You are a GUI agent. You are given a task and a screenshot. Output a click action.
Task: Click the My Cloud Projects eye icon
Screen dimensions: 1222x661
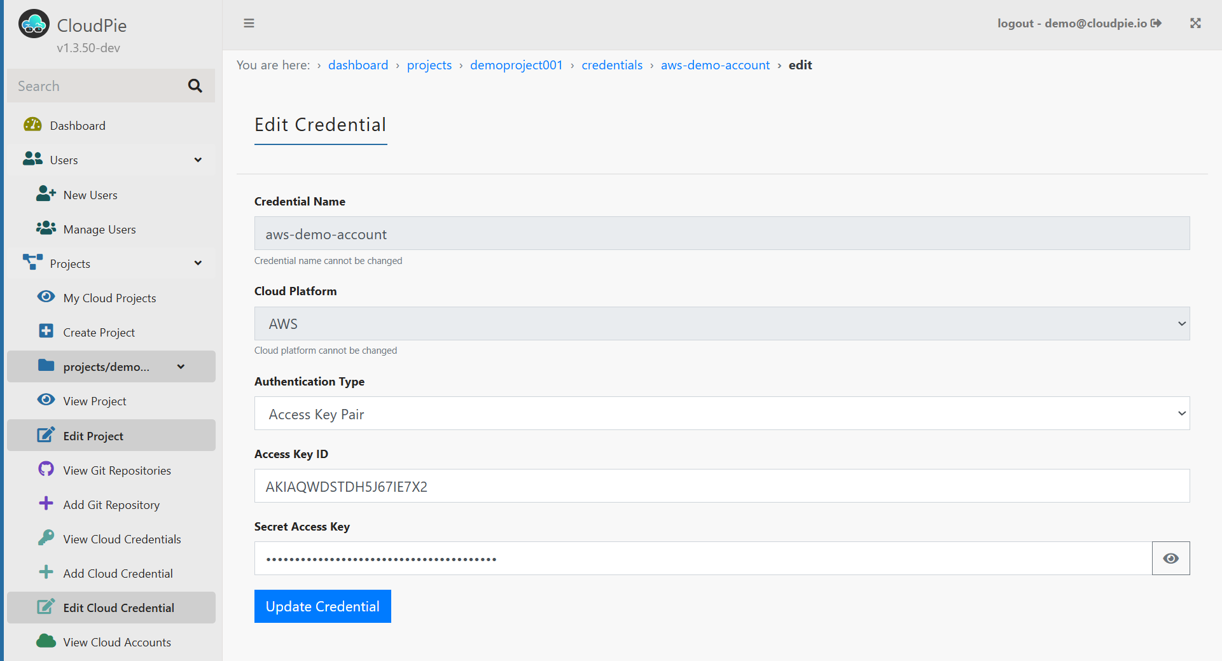46,297
